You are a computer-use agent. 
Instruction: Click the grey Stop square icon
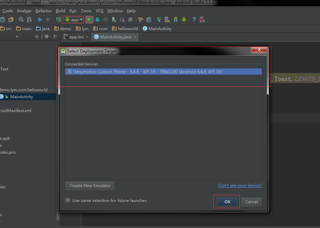click(x=130, y=19)
